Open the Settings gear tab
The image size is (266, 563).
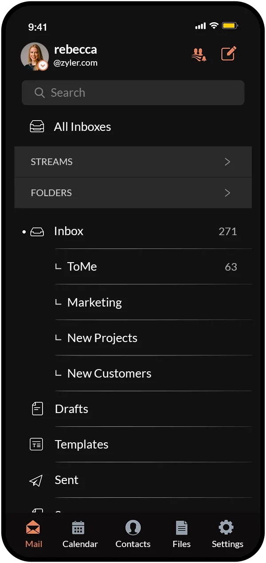pos(227,534)
